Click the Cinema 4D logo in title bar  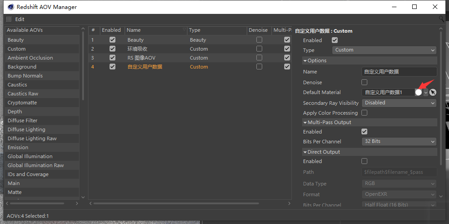pyautogui.click(x=11, y=7)
